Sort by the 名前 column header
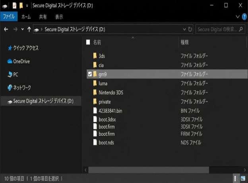 (x=97, y=42)
